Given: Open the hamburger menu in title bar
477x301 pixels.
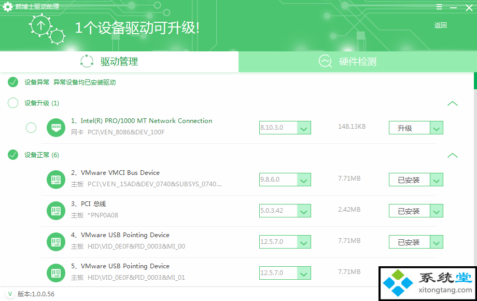Looking at the screenshot, I should pos(439,7).
